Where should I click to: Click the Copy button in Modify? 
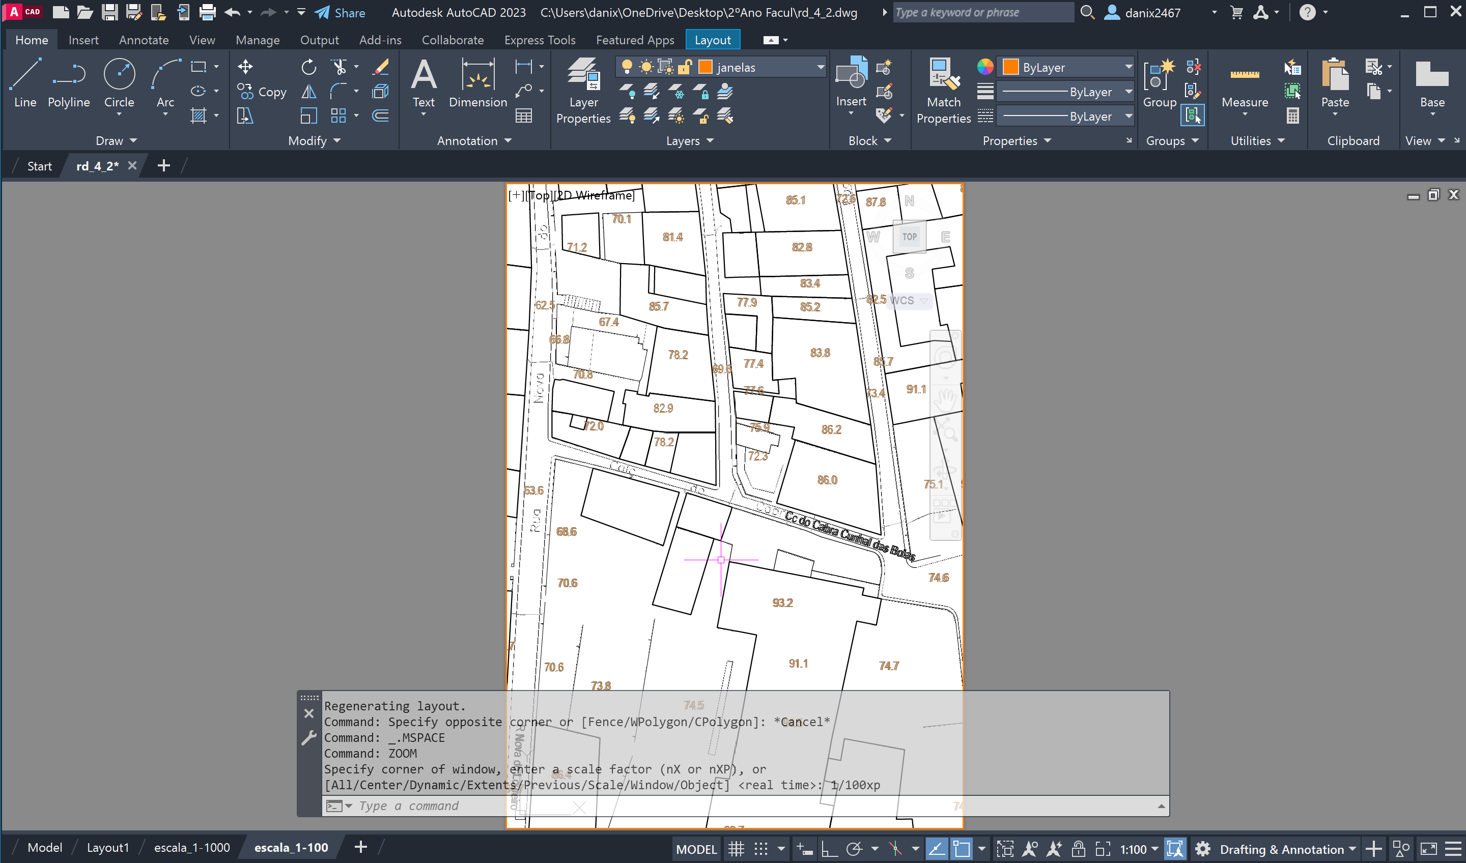[x=262, y=92]
